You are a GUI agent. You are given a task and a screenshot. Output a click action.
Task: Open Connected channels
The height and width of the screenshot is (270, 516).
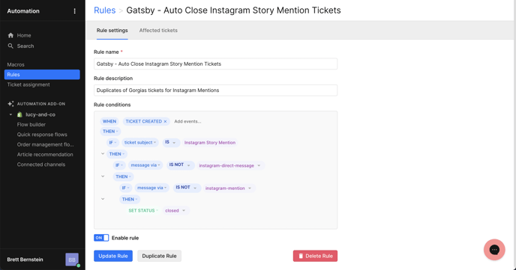(x=41, y=165)
